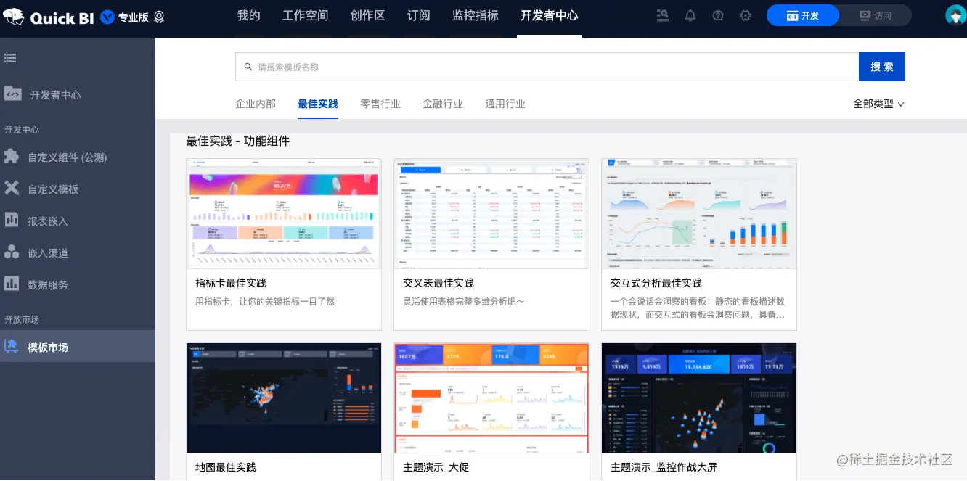Open the 监控指标 top menu
Screen dimensions: 967x481
click(475, 15)
